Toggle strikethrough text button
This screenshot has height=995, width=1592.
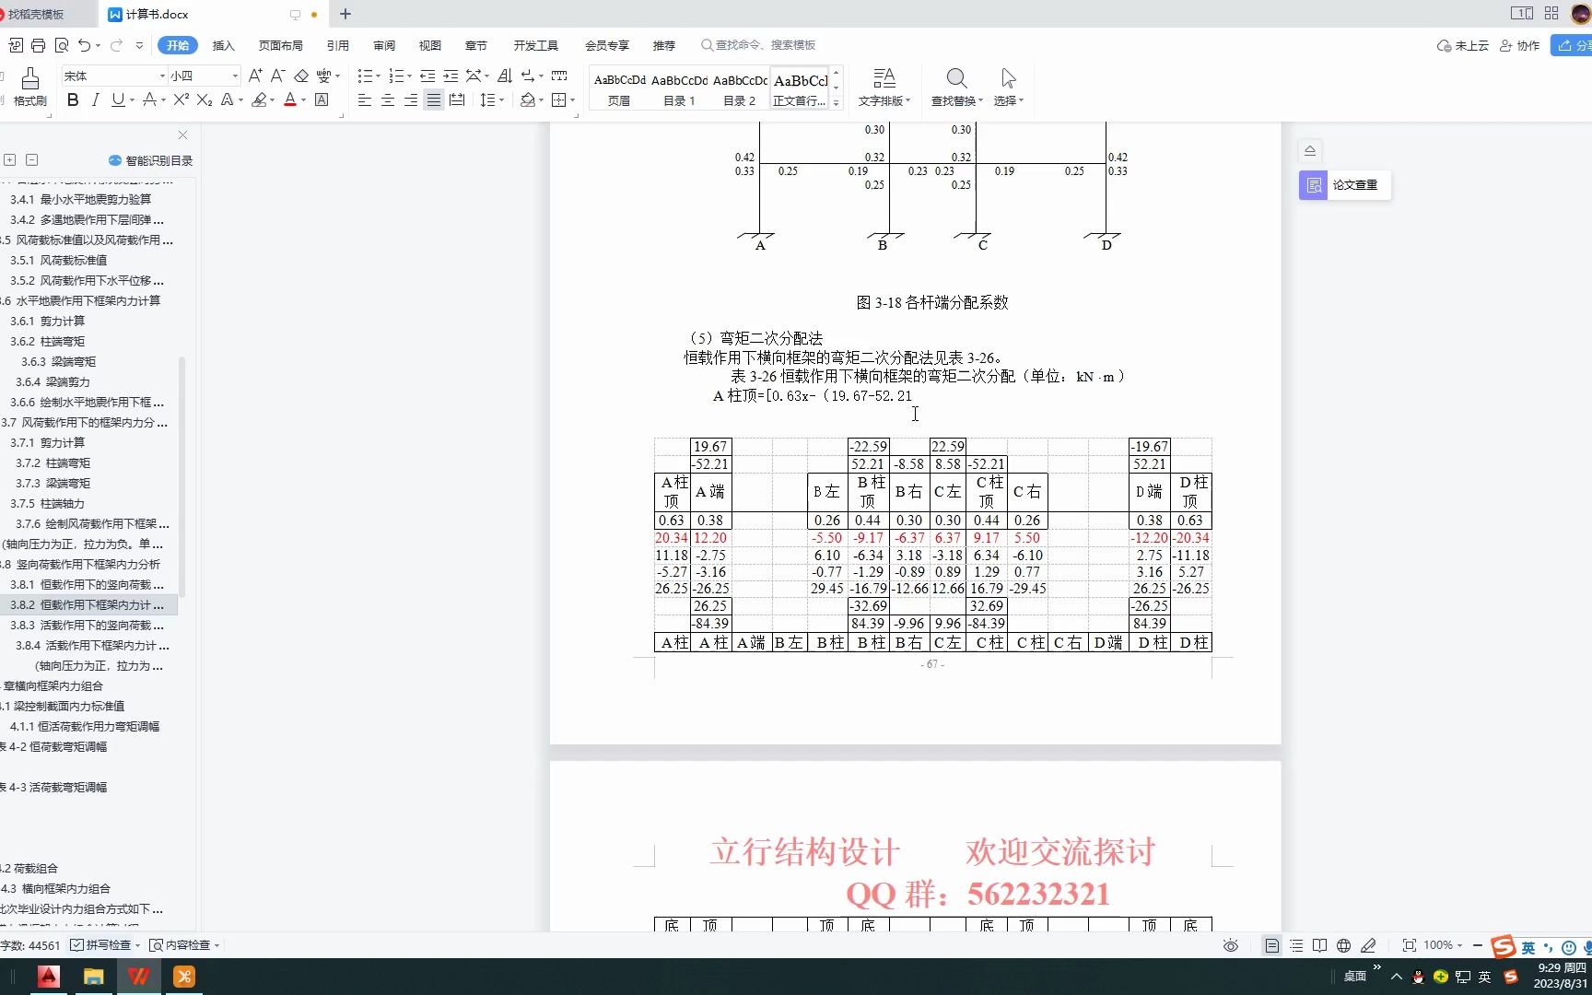click(149, 100)
